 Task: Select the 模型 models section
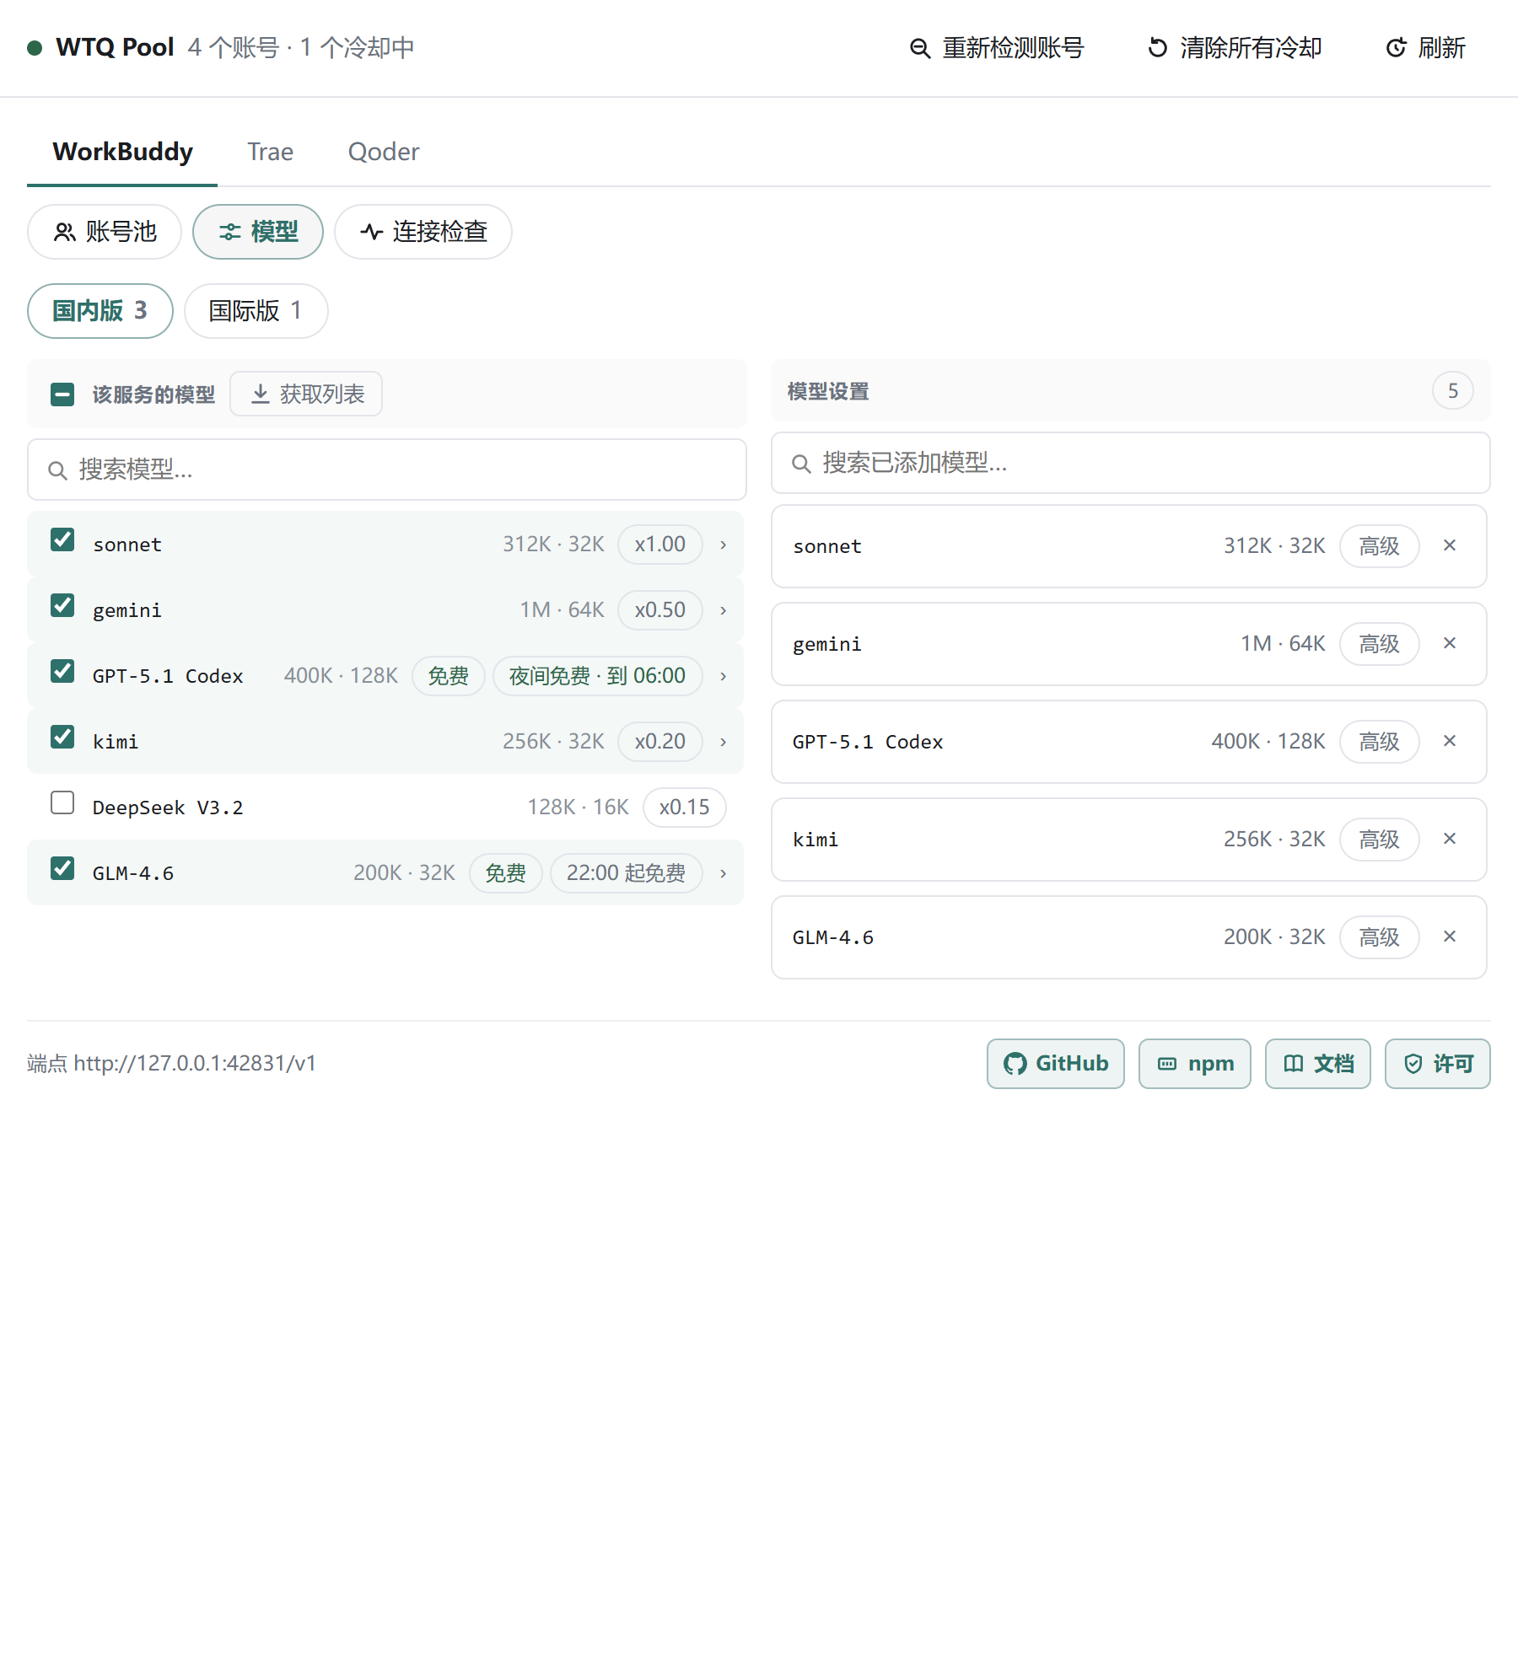(258, 232)
